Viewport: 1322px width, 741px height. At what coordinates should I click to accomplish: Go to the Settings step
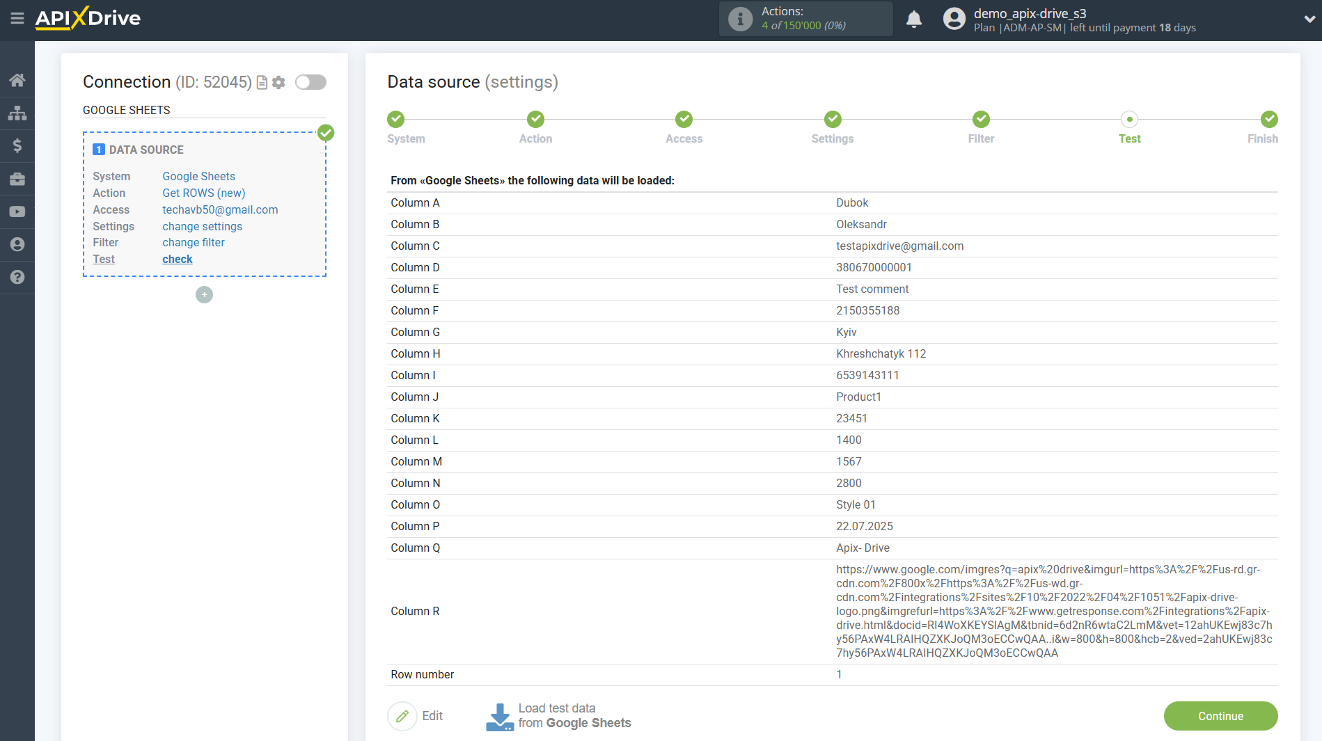tap(833, 119)
